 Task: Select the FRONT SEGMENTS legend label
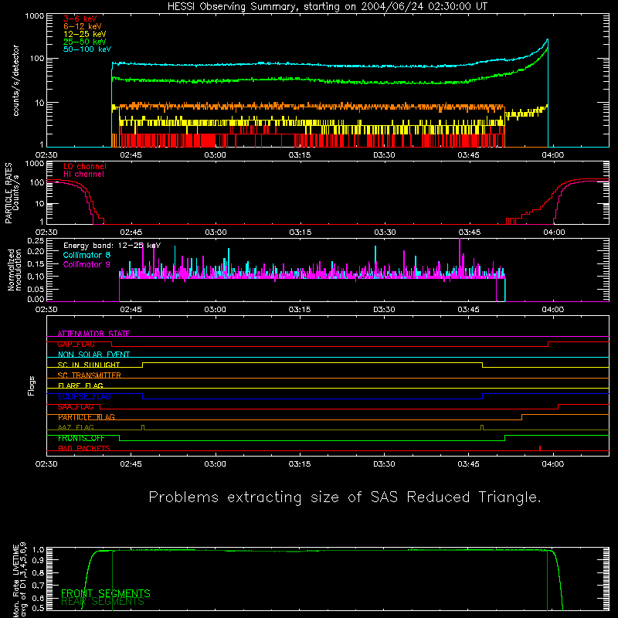point(105,593)
